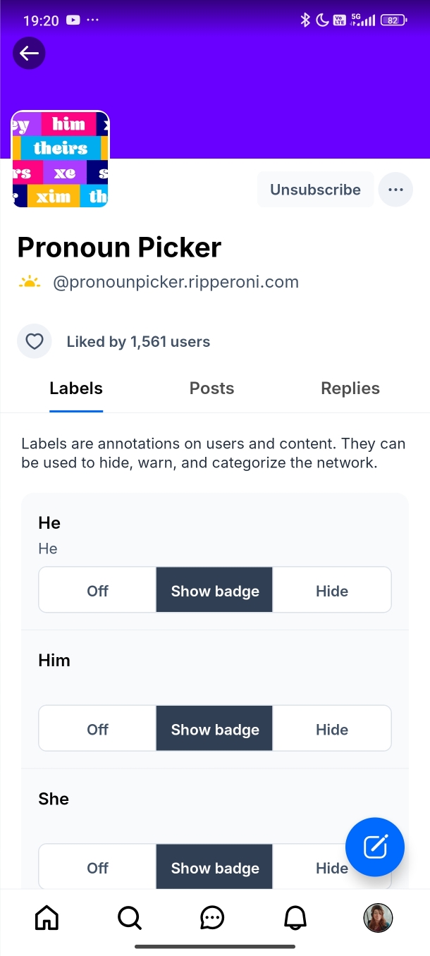Open the three-dot more options menu
The image size is (430, 956).
point(395,190)
